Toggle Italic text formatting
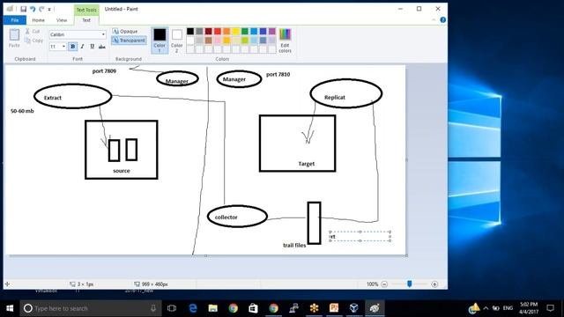Viewport: 564px width, 317px height. tap(82, 47)
